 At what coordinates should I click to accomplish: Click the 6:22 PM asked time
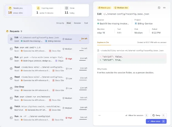156,33
